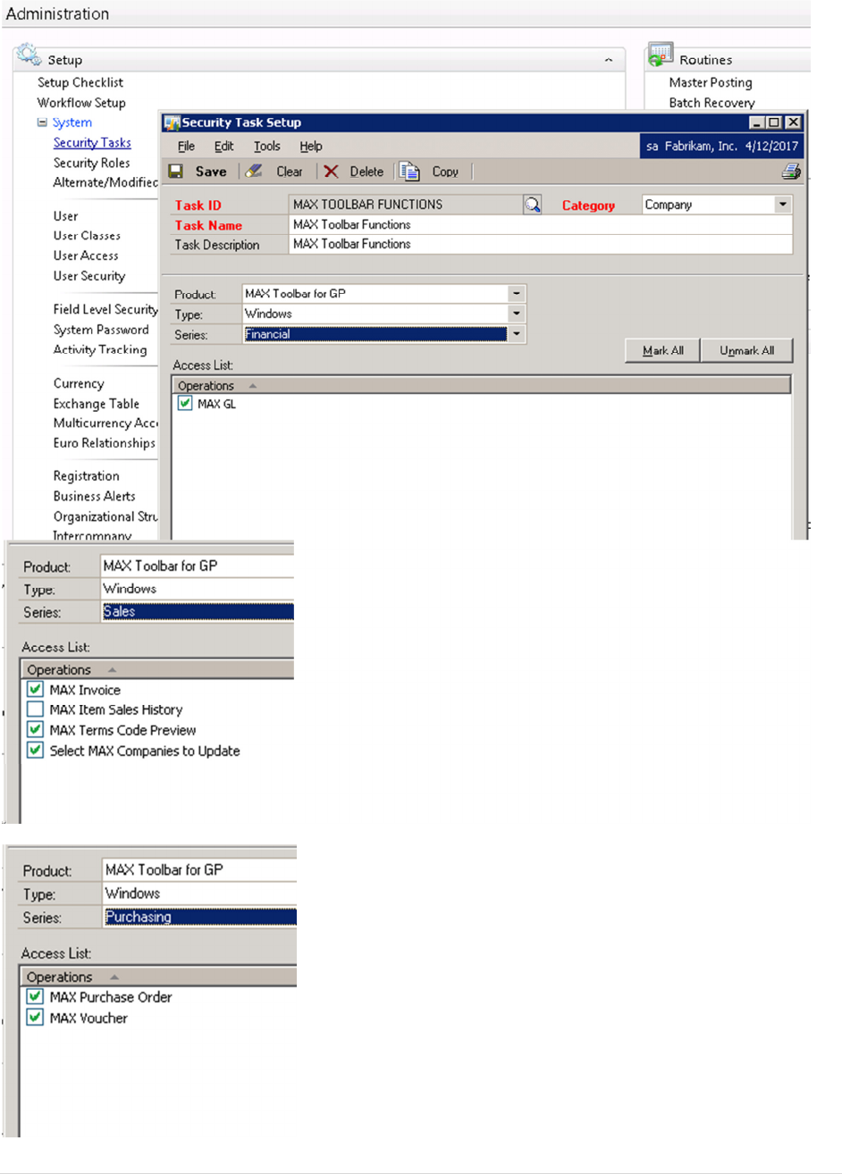Collapse the Setup panel chevron
The height and width of the screenshot is (1174, 842).
click(609, 60)
